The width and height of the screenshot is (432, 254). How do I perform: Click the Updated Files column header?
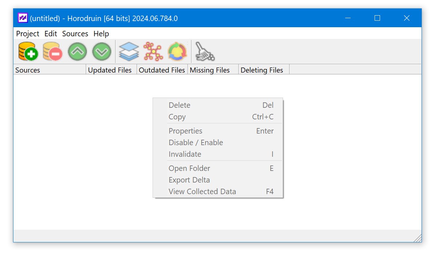tap(110, 70)
